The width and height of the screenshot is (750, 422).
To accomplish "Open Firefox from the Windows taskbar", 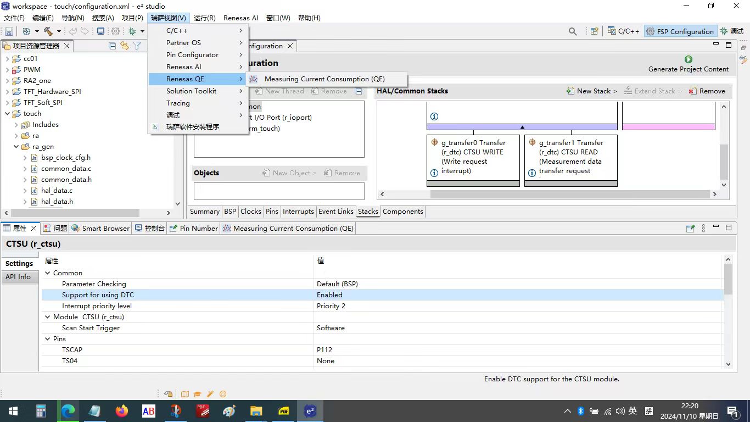I will (121, 410).
